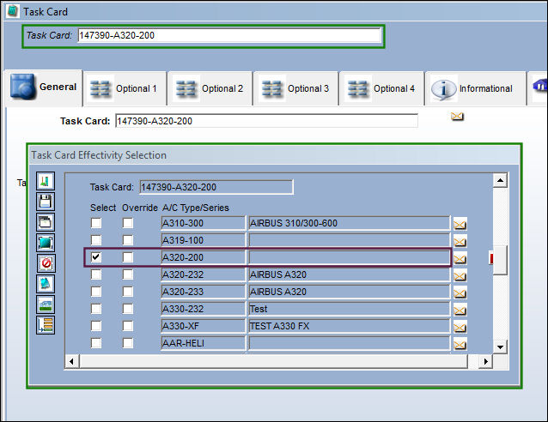Click the Test description cell
The width and height of the screenshot is (548, 422).
[x=349, y=309]
